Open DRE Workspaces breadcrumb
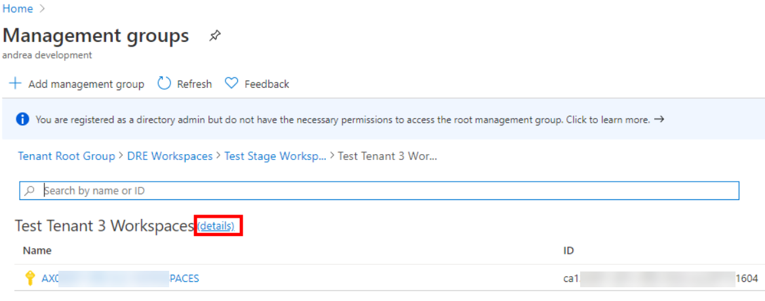Screen dimensions: 765x301 point(170,156)
